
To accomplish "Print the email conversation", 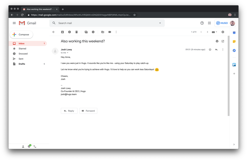I will click(x=217, y=41).
